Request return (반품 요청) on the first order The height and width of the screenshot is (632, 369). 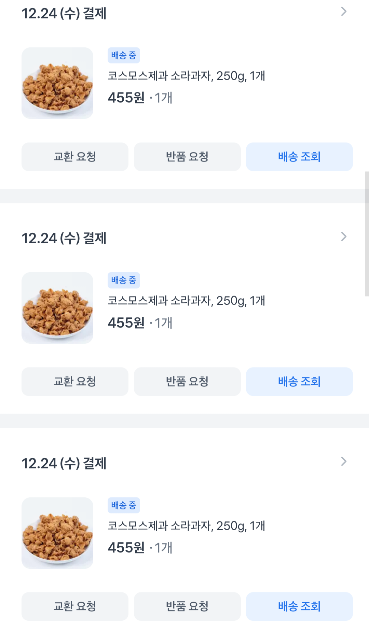(187, 157)
